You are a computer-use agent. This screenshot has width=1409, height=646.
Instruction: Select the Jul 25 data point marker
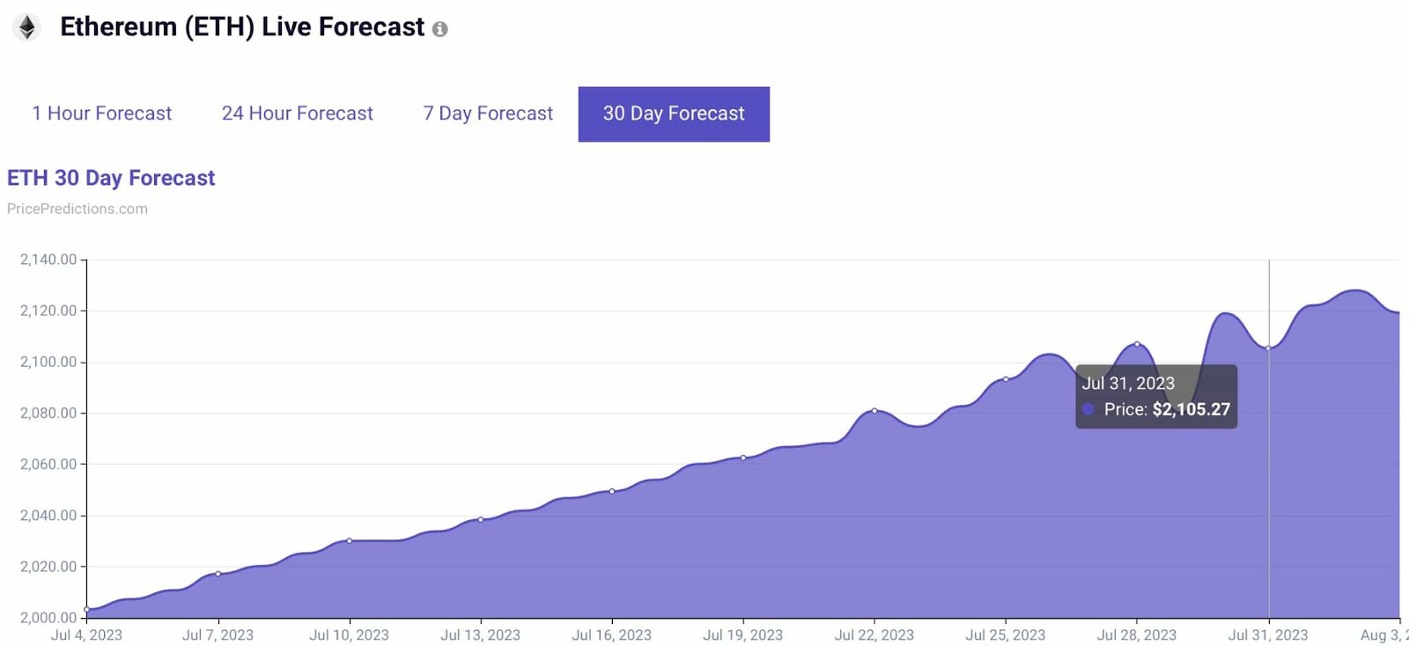click(x=1006, y=379)
